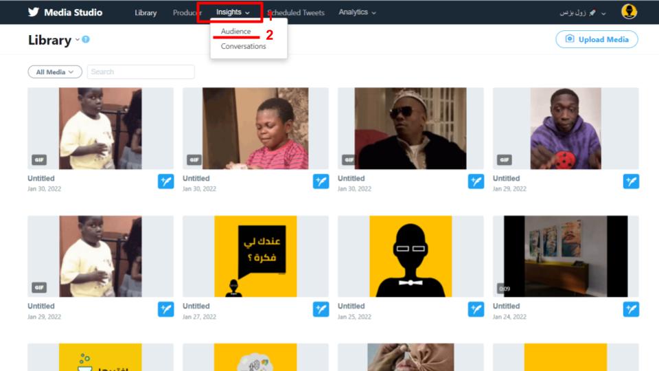Go to the Library tab
659x371 pixels.
coord(146,12)
